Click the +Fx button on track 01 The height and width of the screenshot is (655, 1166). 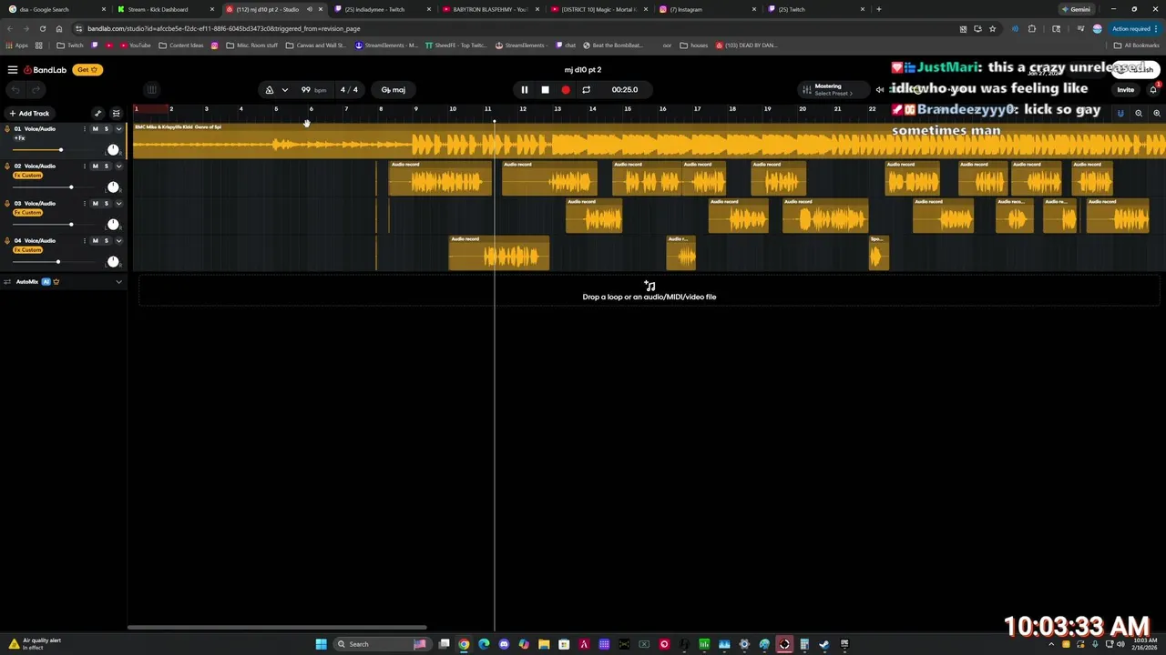pos(19,138)
